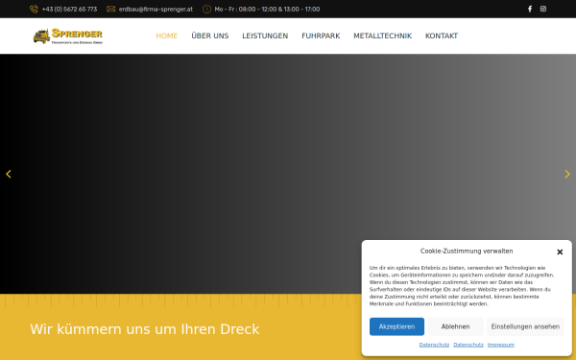
Task: Call phone number +43 (0) 5672 65 773
Action: pyautogui.click(x=69, y=10)
